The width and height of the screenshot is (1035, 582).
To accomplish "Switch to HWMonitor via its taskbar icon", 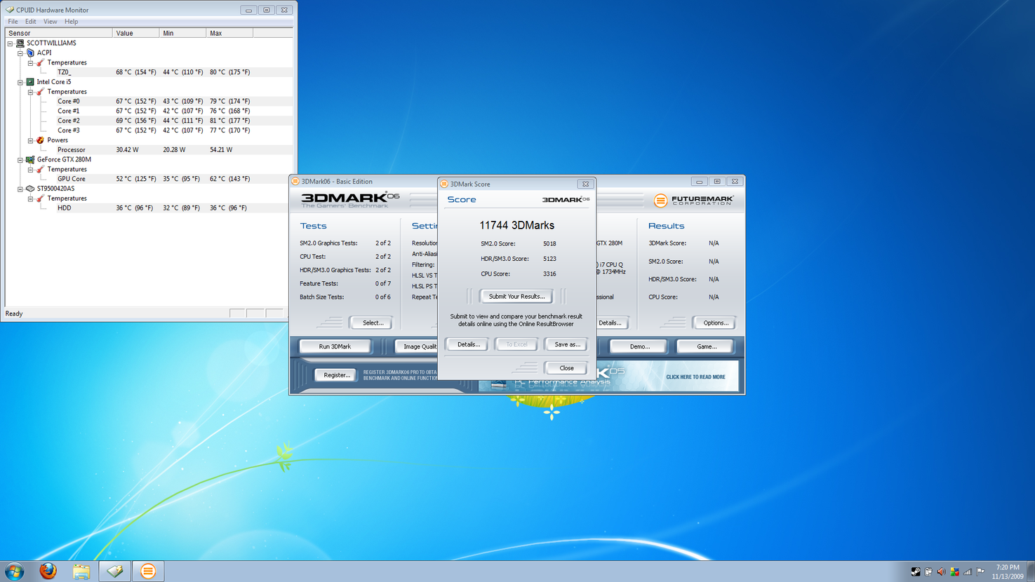I will click(x=115, y=571).
